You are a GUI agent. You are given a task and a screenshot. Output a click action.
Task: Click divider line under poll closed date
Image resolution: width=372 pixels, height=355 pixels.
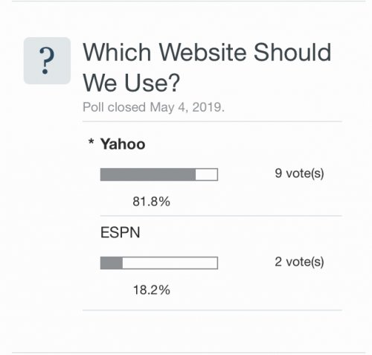pos(213,121)
